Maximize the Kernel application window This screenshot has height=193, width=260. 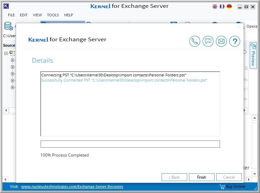coord(246,7)
